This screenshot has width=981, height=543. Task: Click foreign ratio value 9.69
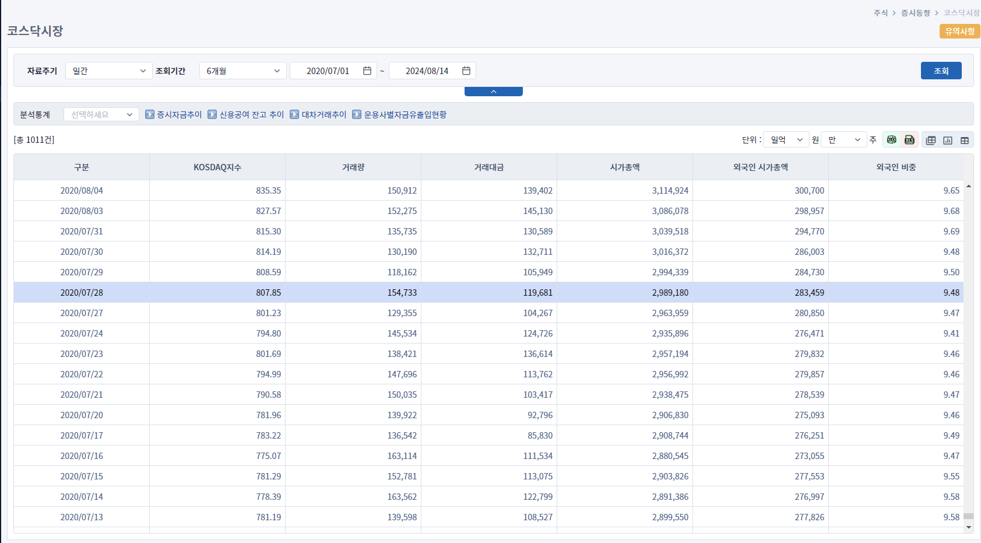[951, 231]
